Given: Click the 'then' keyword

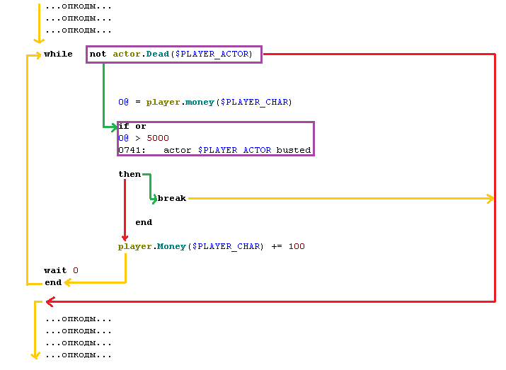Looking at the screenshot, I should [130, 174].
